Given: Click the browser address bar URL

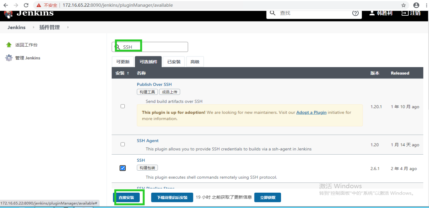Looking at the screenshot, I should (118, 5).
